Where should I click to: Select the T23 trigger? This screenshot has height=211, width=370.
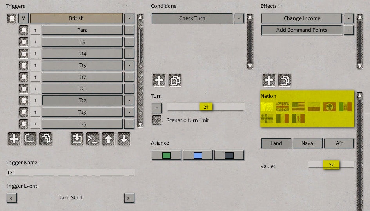(x=82, y=112)
